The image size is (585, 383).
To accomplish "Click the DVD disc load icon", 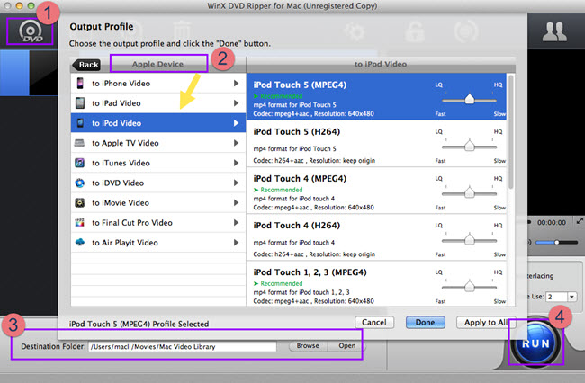I will [31, 31].
